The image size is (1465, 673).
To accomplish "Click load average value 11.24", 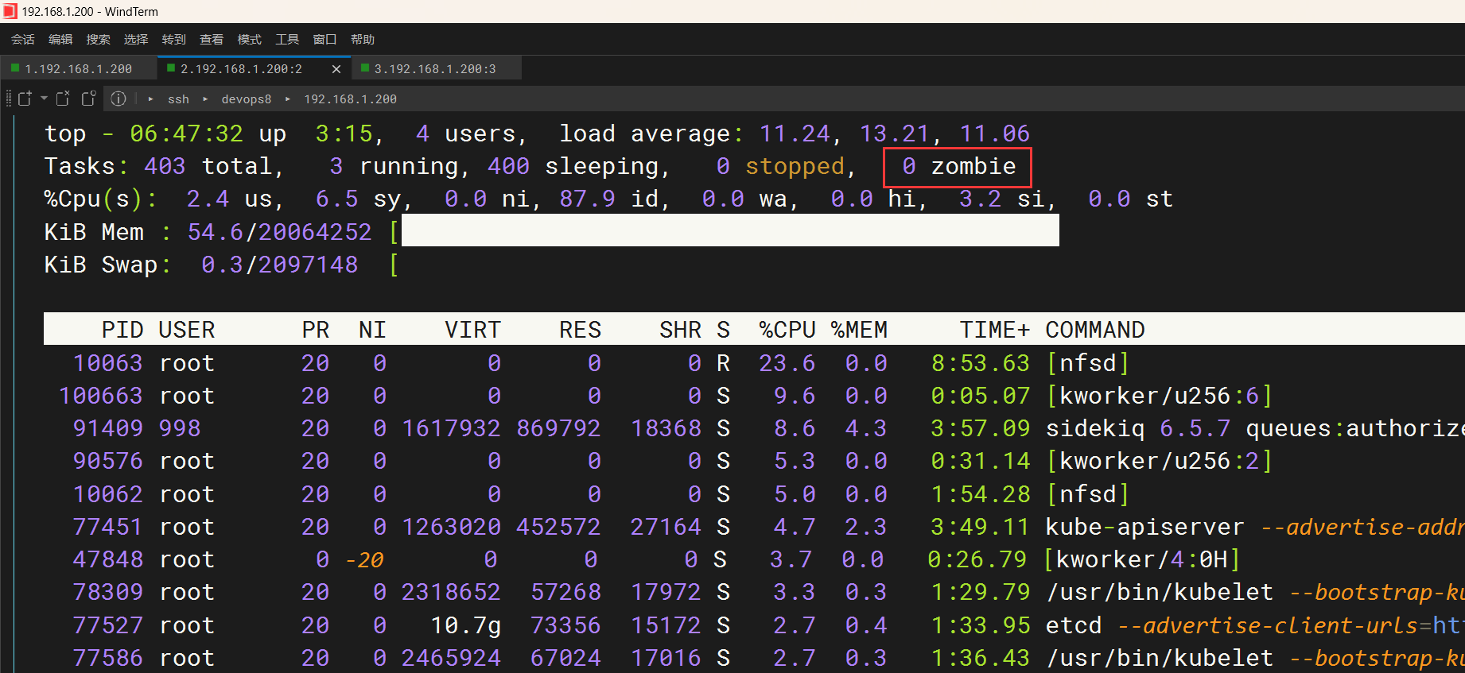I will coord(795,133).
